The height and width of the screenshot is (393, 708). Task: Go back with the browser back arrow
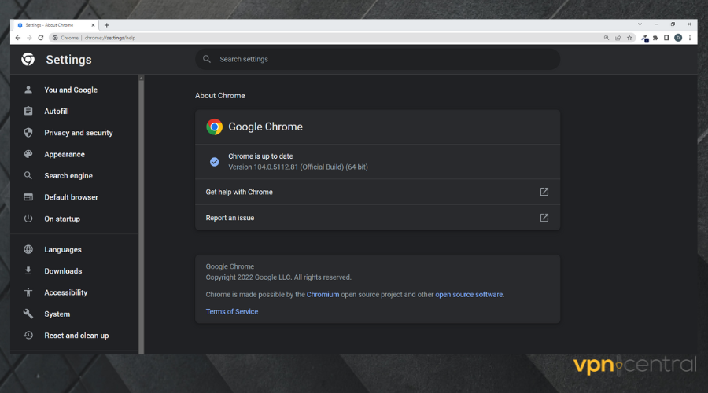17,38
